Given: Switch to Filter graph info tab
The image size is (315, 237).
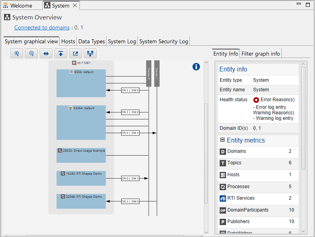Looking at the screenshot, I should (x=261, y=54).
